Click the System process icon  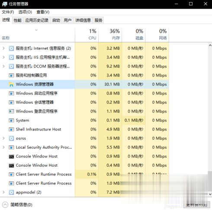pos(11,121)
